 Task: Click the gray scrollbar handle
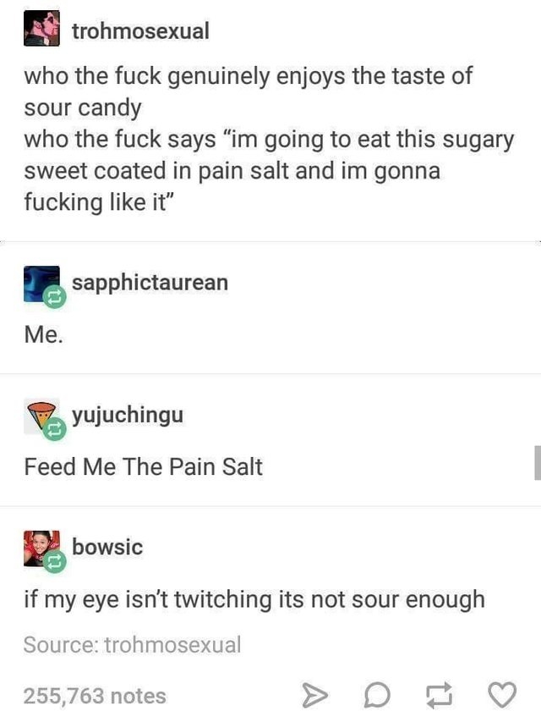[538, 463]
